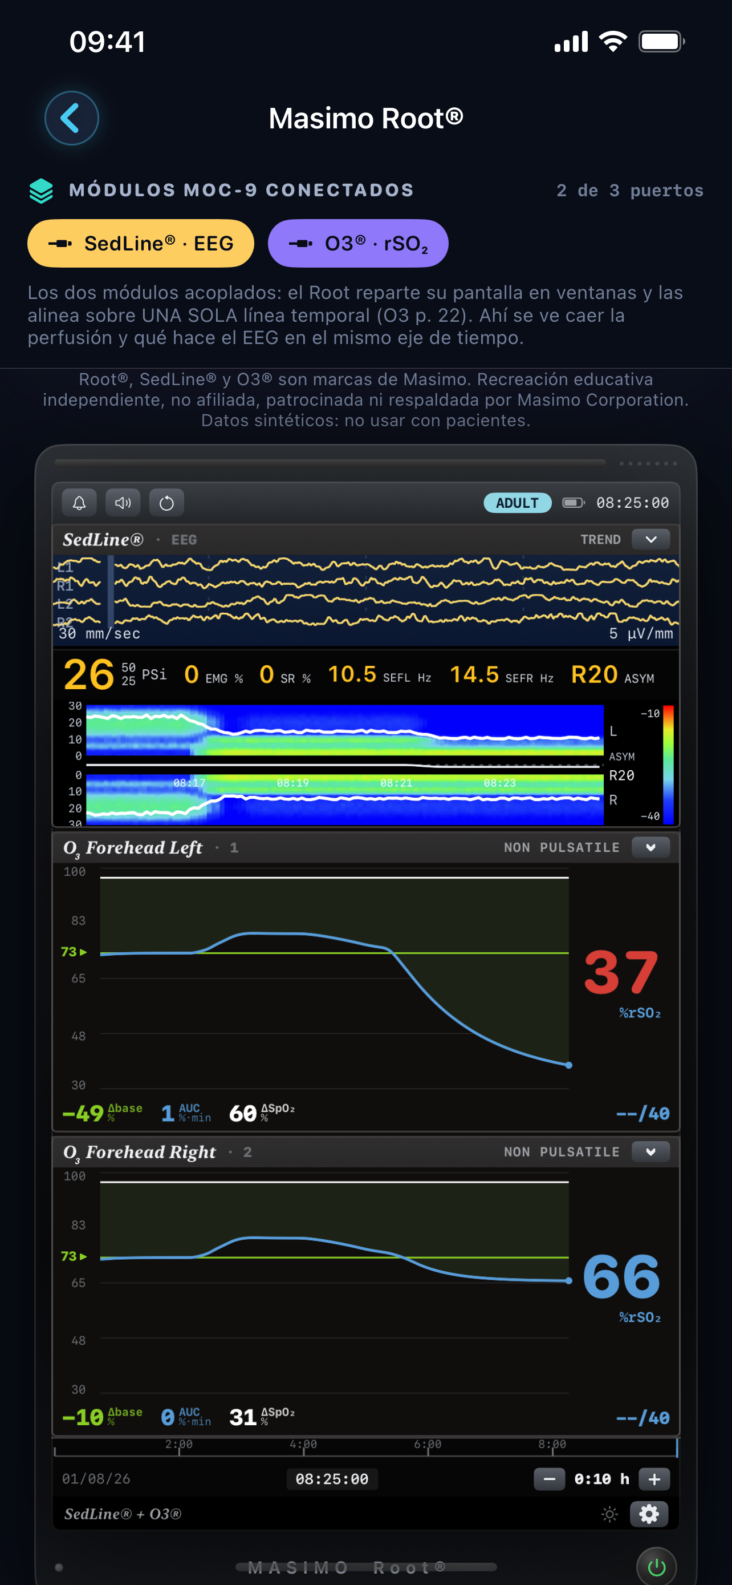Viewport: 732px width, 1585px height.
Task: Tap the Forehead Left rSO2 value 37
Action: click(621, 973)
